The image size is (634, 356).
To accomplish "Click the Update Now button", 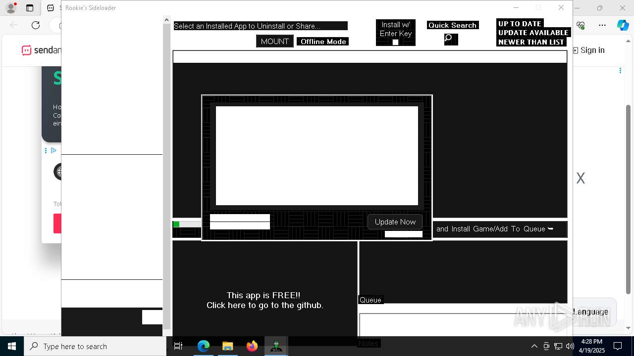I will (395, 222).
